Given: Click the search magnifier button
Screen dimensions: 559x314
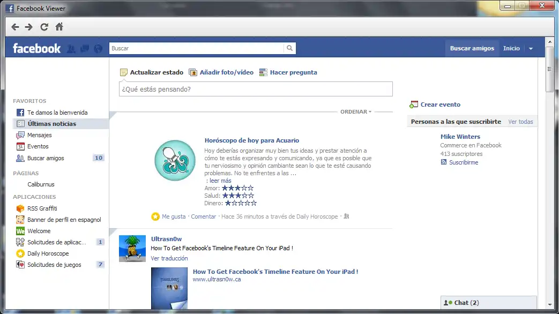Looking at the screenshot, I should pyautogui.click(x=290, y=48).
